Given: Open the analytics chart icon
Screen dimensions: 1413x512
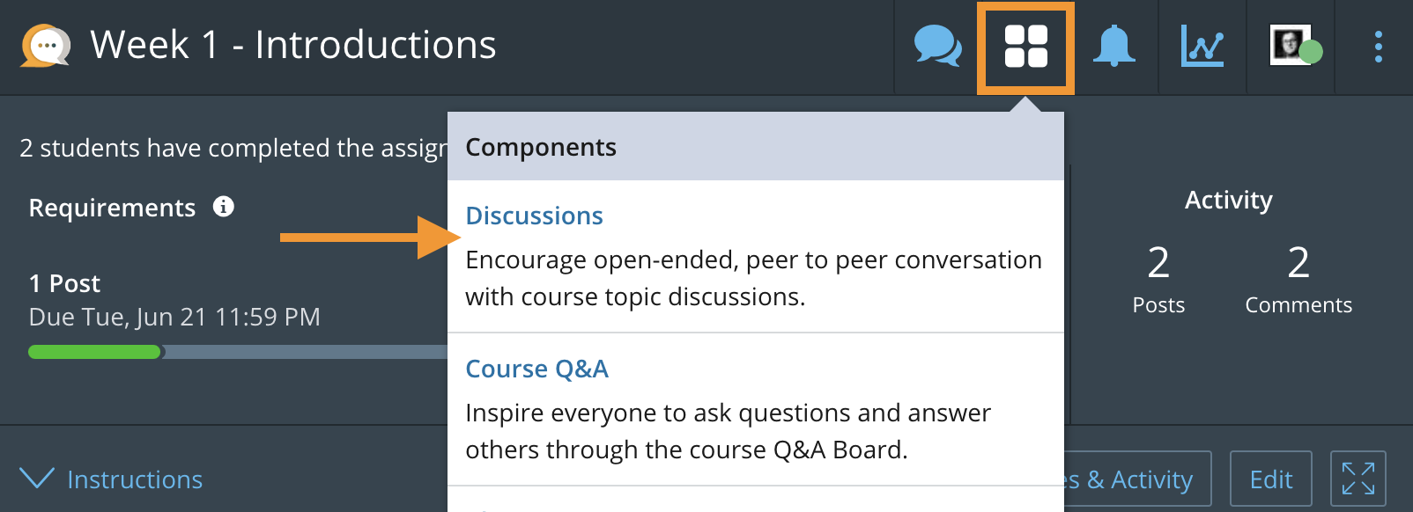Looking at the screenshot, I should pos(1202,46).
